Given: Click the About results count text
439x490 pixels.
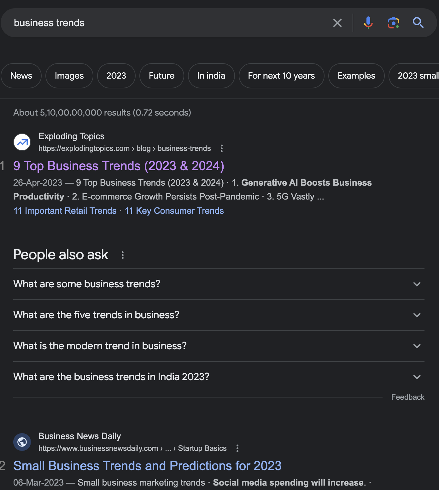Looking at the screenshot, I should click(102, 113).
